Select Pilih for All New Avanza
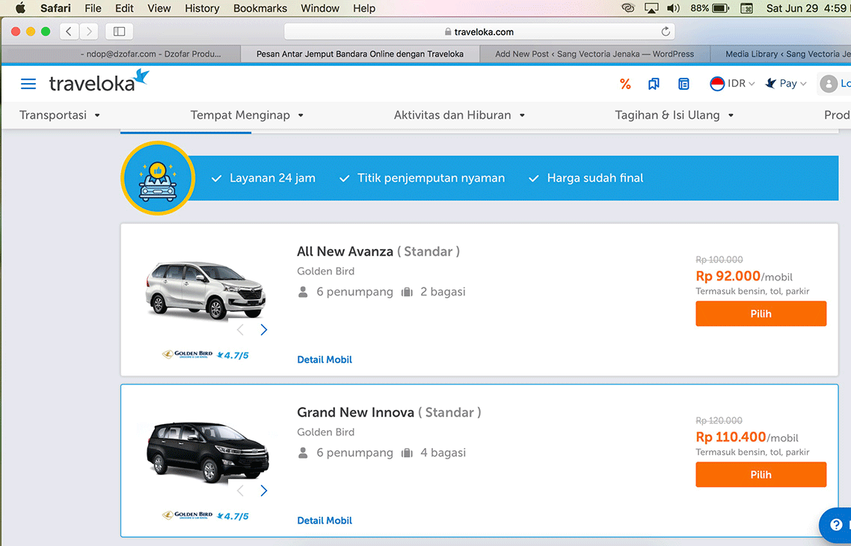Screen dimensions: 851x546 click(x=761, y=313)
